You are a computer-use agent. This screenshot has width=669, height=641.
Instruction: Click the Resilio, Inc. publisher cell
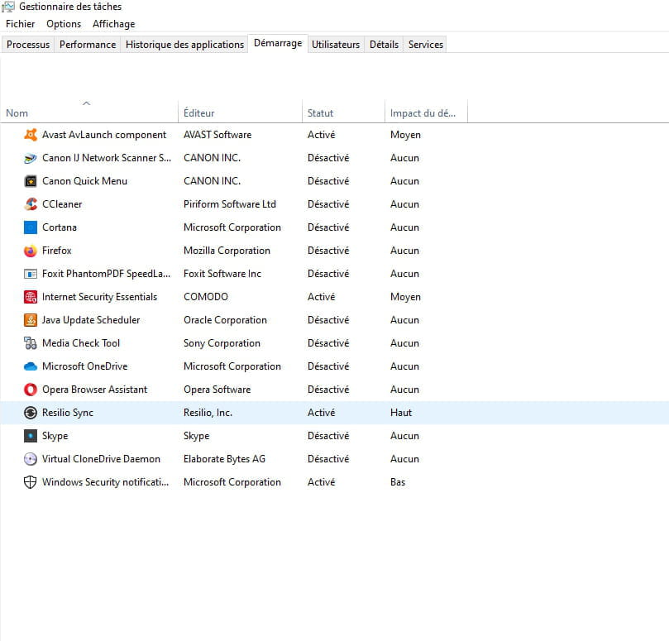coord(208,413)
